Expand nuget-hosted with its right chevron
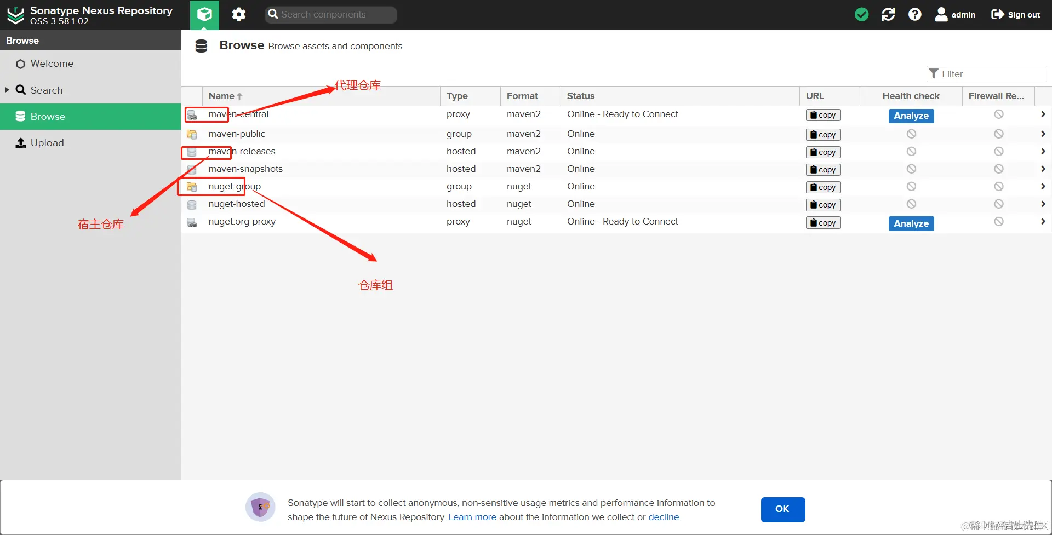Image resolution: width=1052 pixels, height=535 pixels. [1043, 204]
